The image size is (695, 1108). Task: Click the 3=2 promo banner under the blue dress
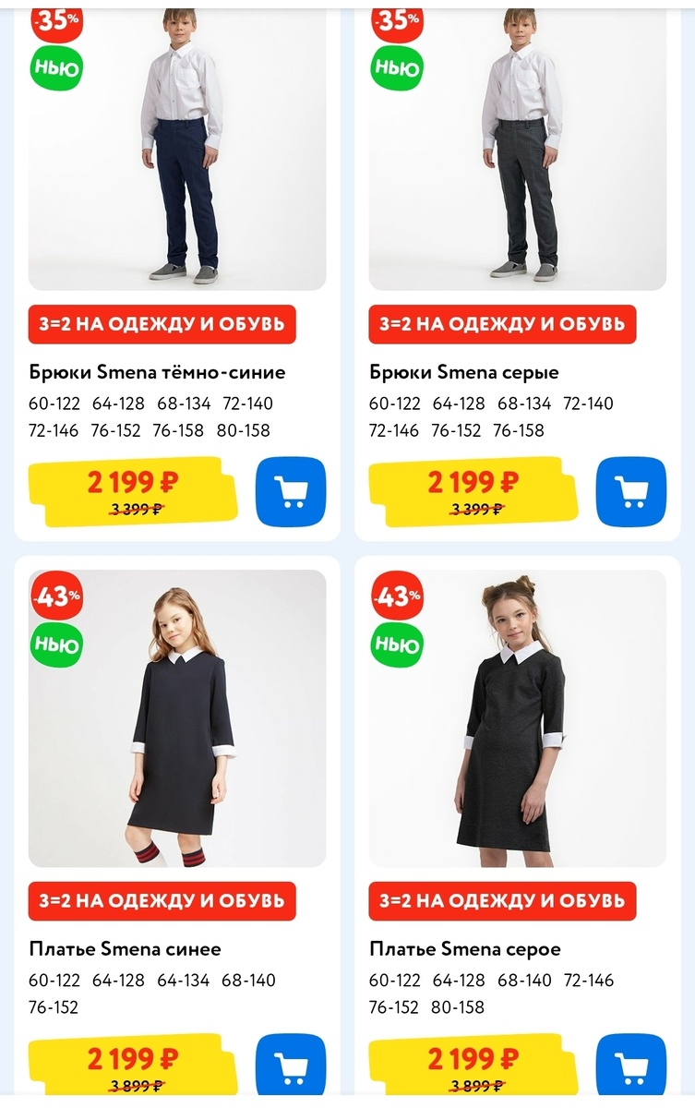point(162,900)
